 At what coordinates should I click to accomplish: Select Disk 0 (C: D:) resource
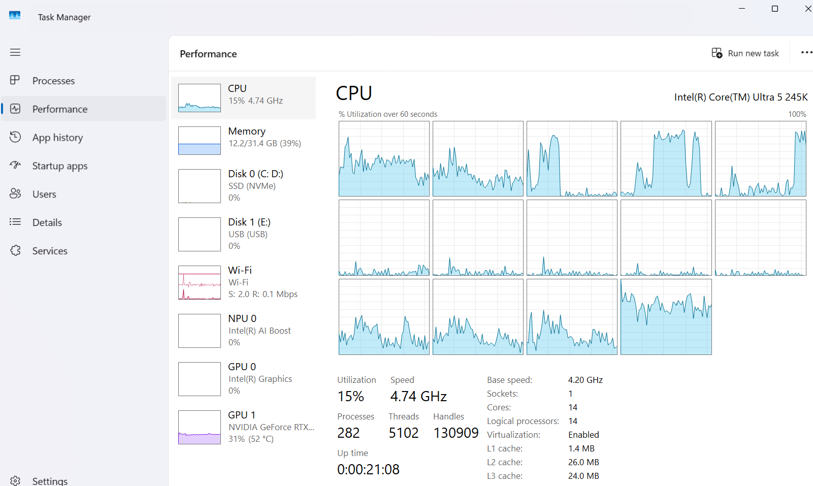[243, 186]
